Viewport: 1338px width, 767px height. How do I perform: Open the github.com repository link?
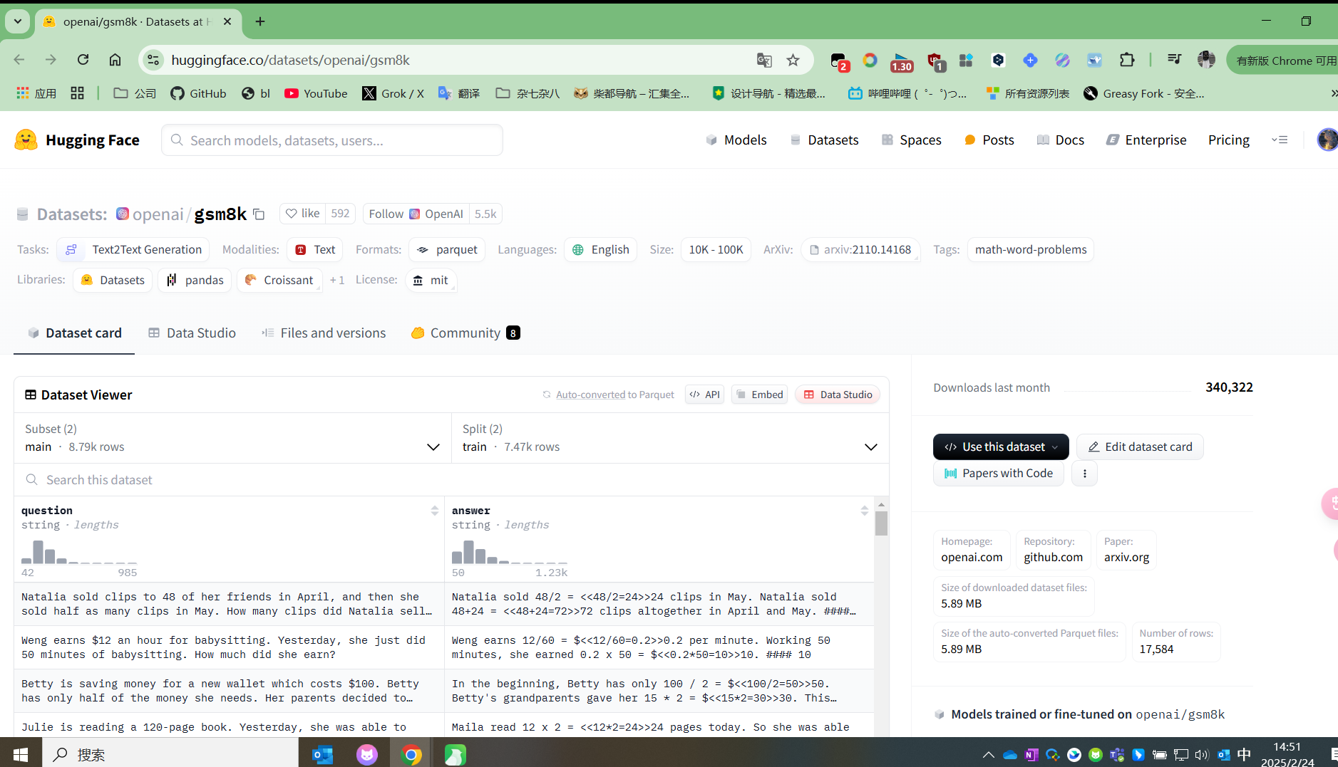(x=1053, y=558)
